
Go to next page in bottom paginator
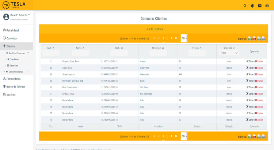coord(172,136)
